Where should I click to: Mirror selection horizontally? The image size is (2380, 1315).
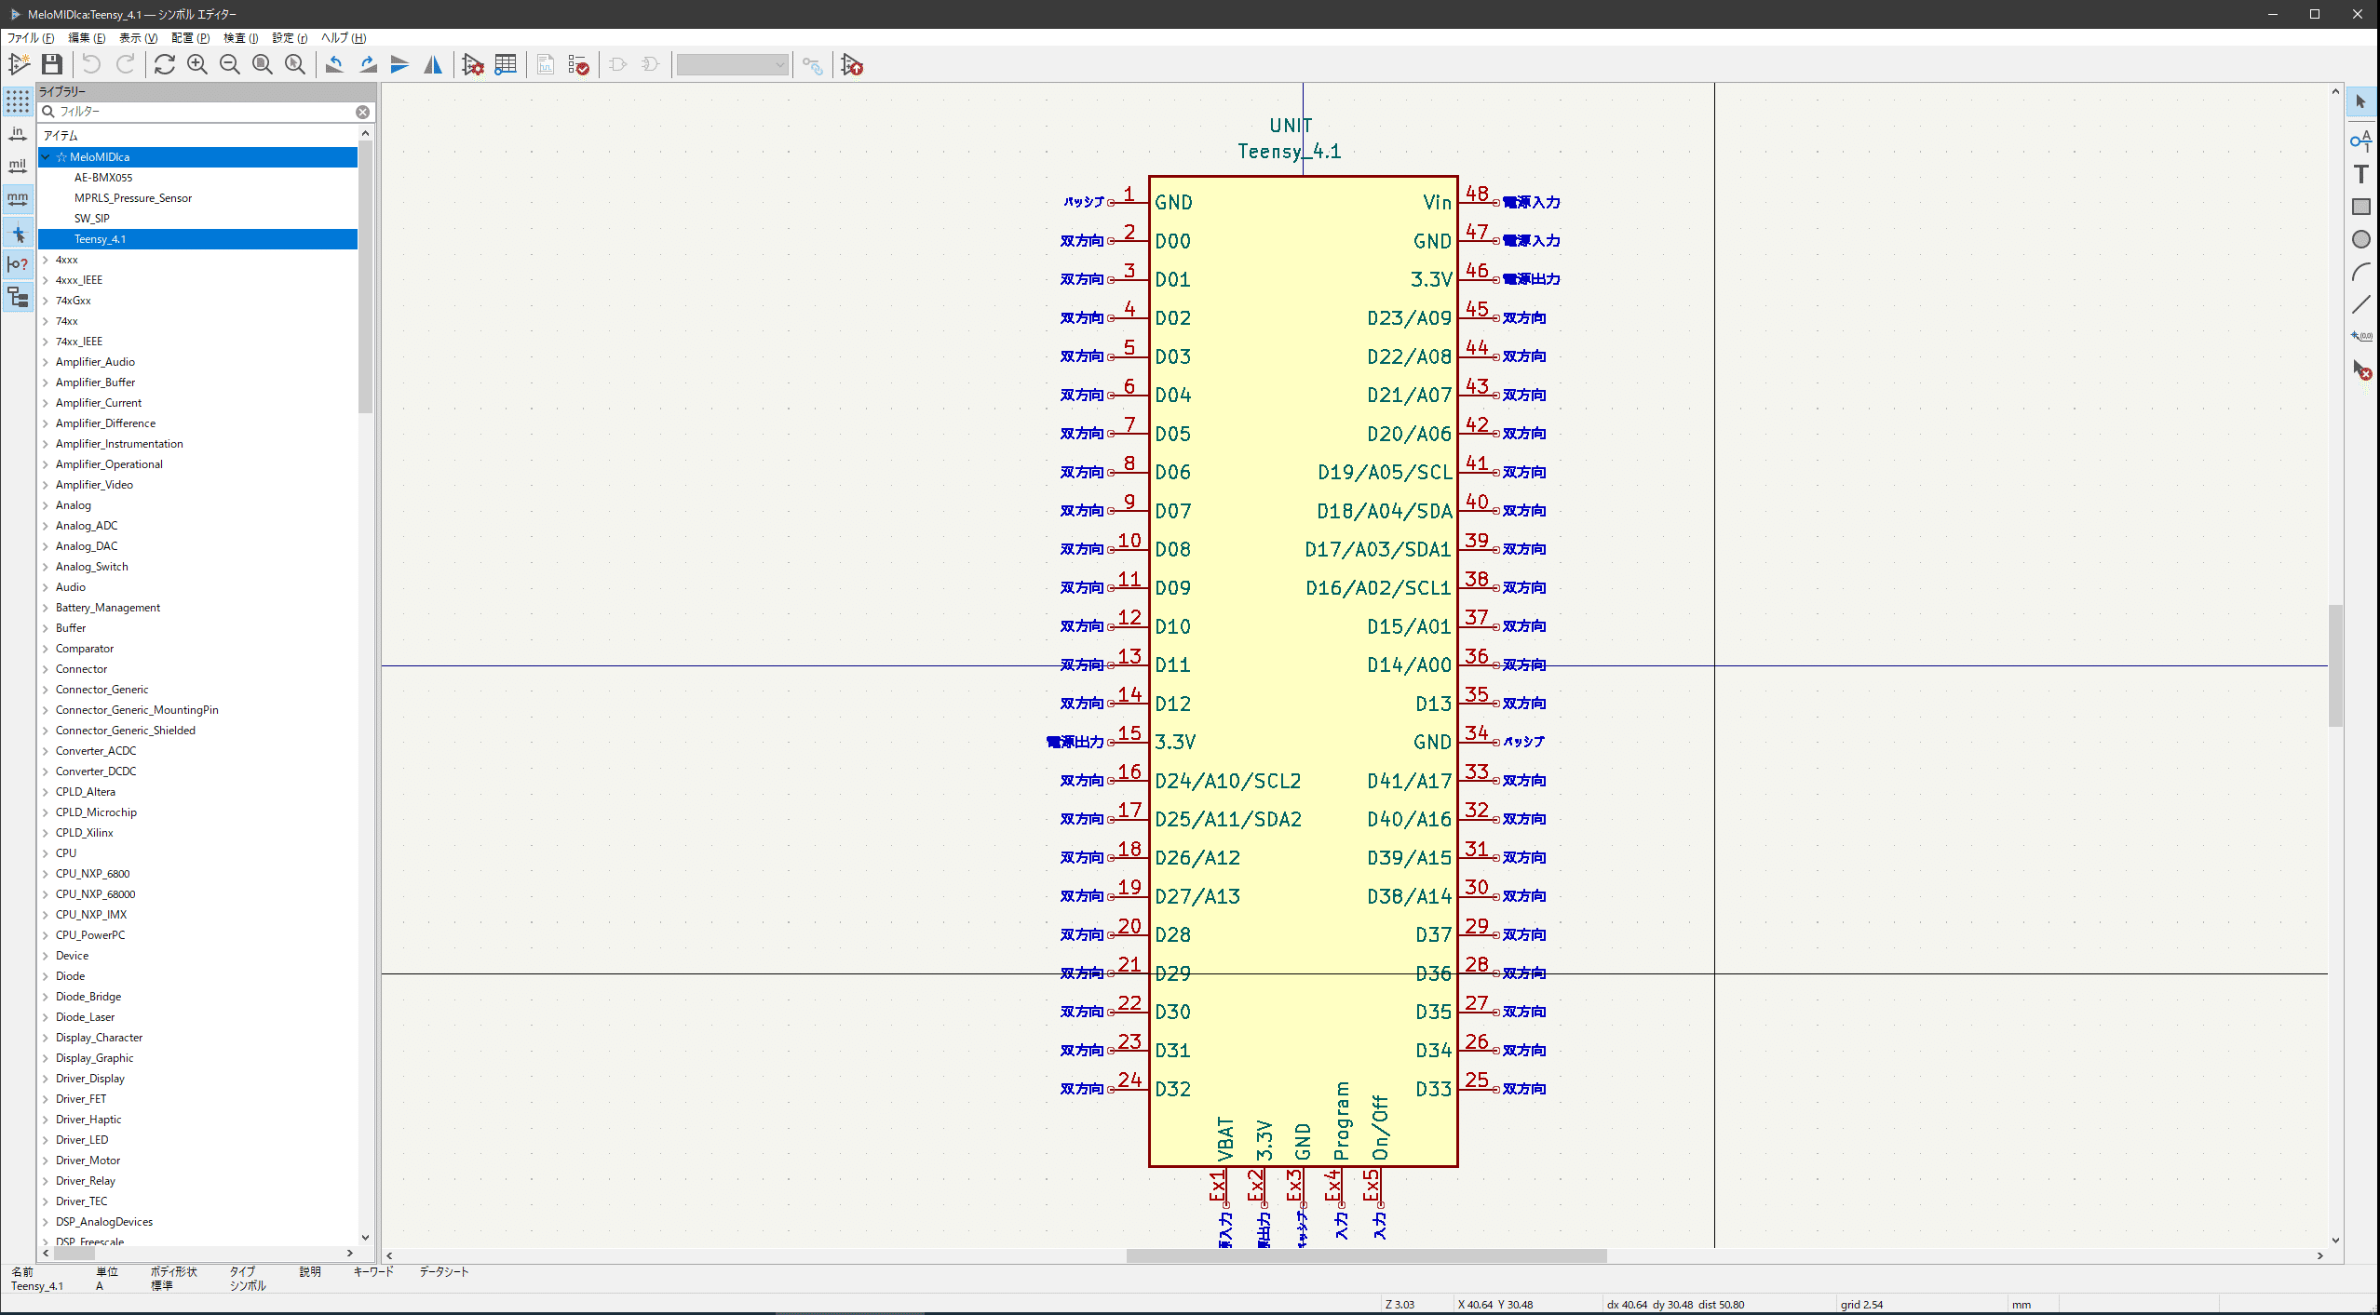click(433, 64)
